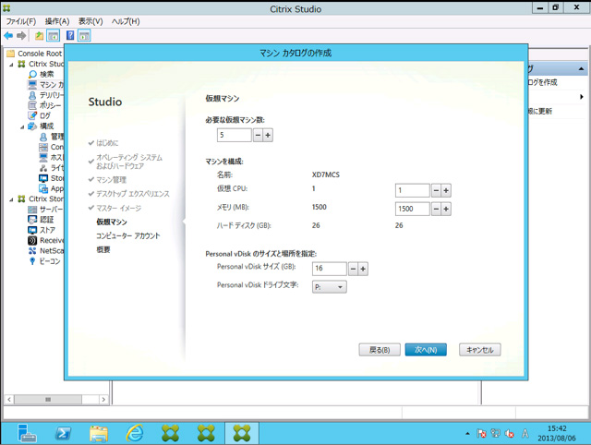This screenshot has height=445, width=591.
Task: Click tree pane scrollbar right arrow
Action: (x=103, y=400)
